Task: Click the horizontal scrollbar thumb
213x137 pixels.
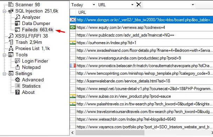Action: (110, 133)
